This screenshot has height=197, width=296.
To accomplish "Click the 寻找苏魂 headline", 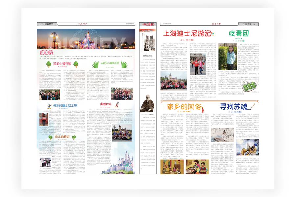I will point(234,106).
